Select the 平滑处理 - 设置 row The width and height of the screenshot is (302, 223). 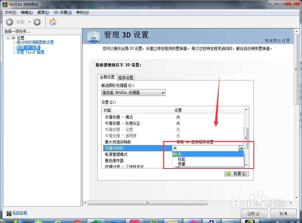[173, 130]
